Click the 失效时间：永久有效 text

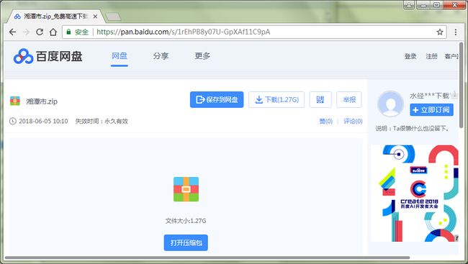(102, 121)
